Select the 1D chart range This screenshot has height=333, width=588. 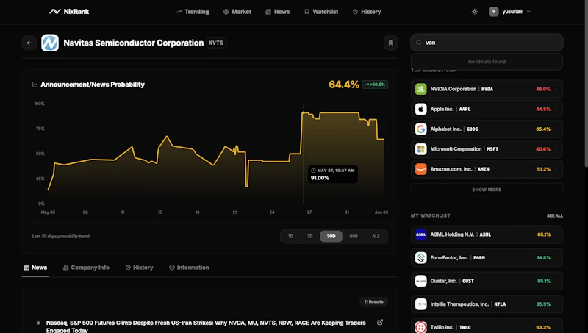(290, 236)
